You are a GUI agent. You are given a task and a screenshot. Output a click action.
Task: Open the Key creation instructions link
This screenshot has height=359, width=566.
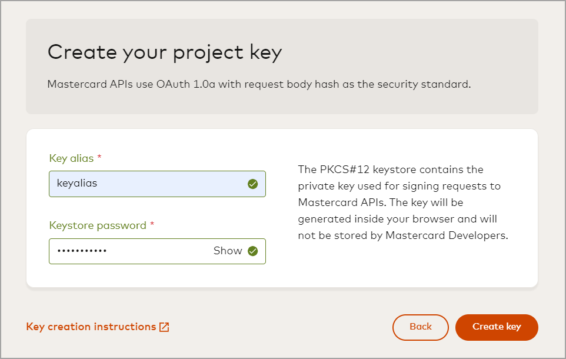tap(91, 327)
